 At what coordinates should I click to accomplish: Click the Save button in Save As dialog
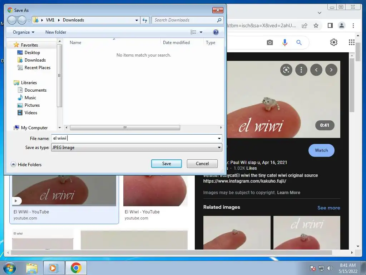coord(167,164)
